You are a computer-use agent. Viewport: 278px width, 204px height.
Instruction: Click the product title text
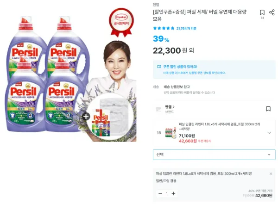(200, 15)
